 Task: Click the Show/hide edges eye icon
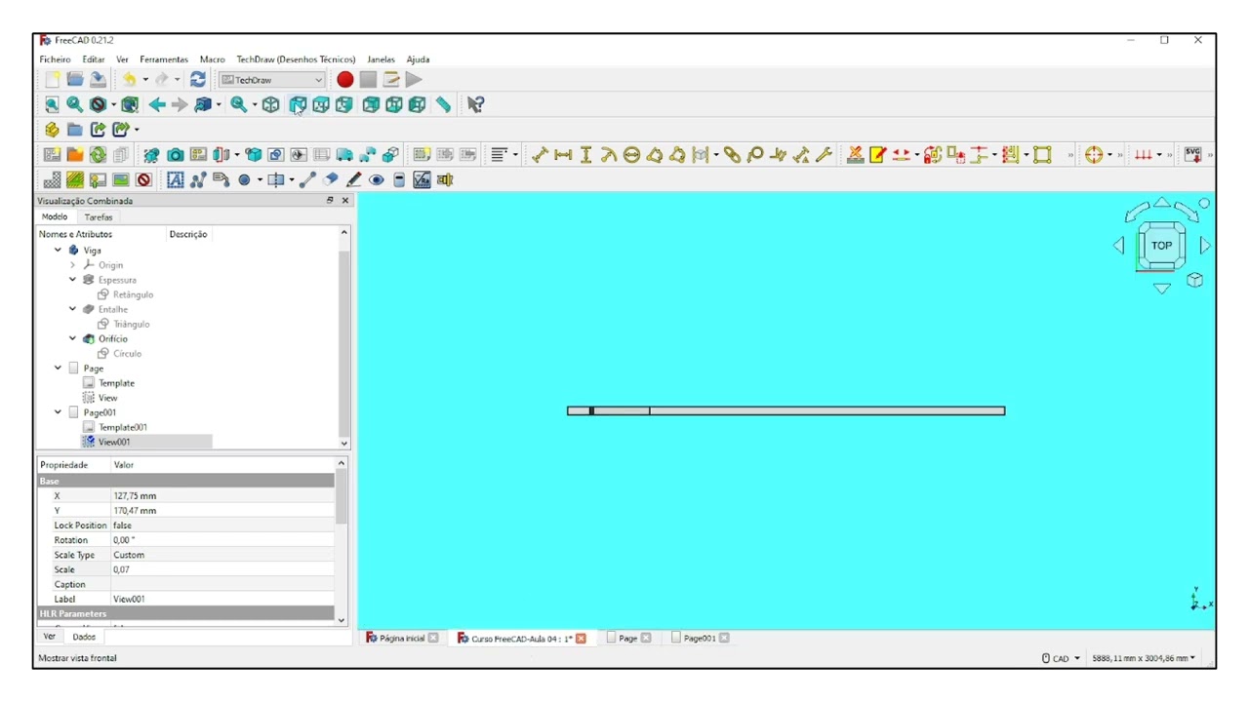[x=377, y=180]
